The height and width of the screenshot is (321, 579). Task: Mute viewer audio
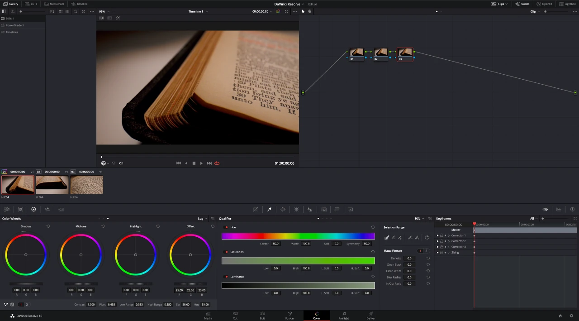pyautogui.click(x=121, y=163)
